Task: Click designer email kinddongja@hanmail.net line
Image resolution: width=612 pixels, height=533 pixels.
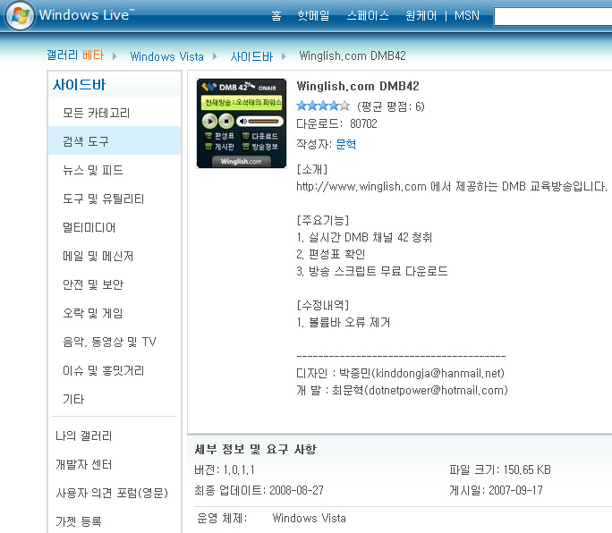Action: click(x=401, y=374)
